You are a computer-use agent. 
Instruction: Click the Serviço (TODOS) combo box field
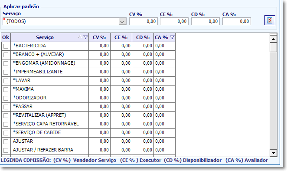pos(65,21)
